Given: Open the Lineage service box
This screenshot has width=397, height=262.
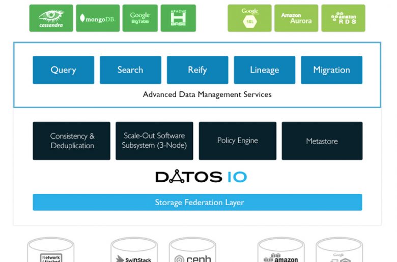Looking at the screenshot, I should click(265, 70).
